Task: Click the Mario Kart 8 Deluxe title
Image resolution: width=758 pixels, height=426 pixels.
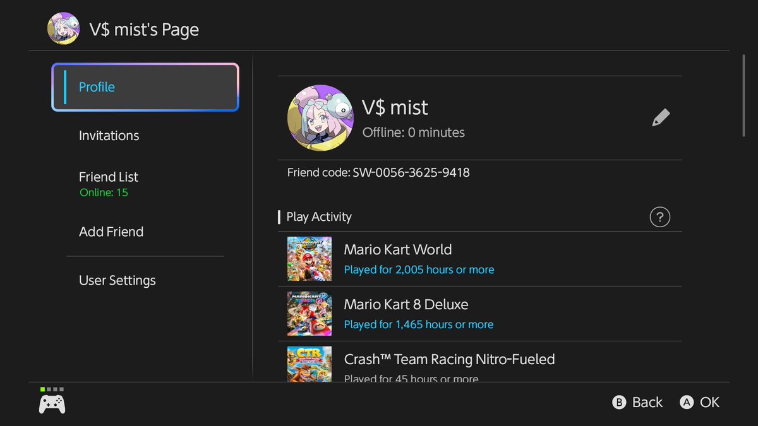Action: coord(406,304)
